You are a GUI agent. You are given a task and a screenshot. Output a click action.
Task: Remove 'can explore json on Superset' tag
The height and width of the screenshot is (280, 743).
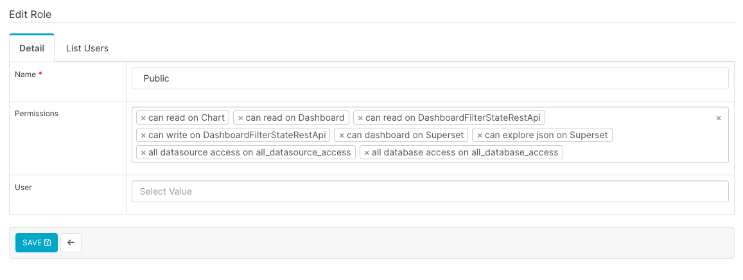coord(480,136)
